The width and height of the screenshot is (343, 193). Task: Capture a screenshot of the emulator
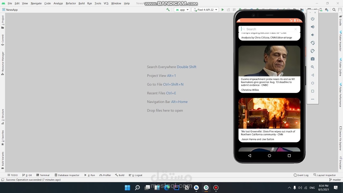(312, 59)
